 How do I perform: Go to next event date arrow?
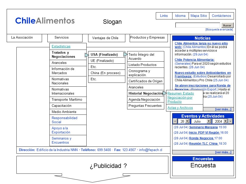click(x=230, y=121)
